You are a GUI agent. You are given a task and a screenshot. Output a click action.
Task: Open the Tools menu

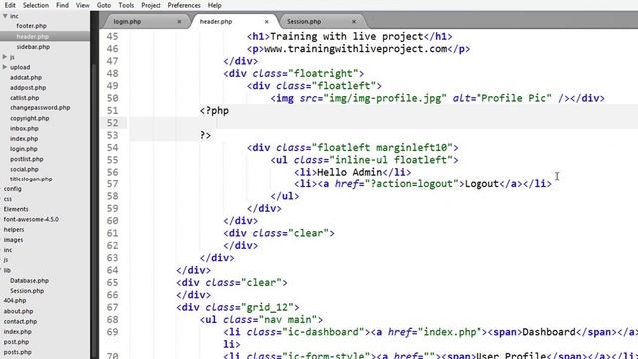click(126, 5)
